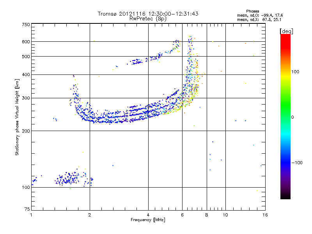
Task: Click the x-axis tick label '8'
Action: 207,215
